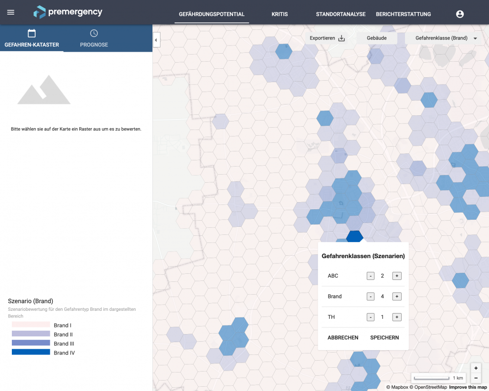Open the OpenStreetMap attribution link
This screenshot has width=489, height=391.
(x=428, y=387)
